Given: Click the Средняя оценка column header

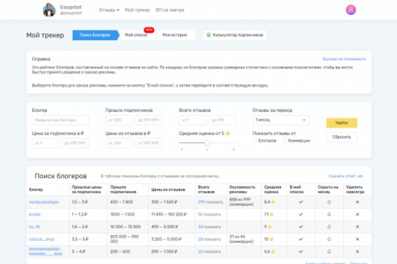Looking at the screenshot, I should pos(273,189).
